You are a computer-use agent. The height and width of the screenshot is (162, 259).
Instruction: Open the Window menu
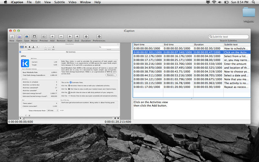point(85,2)
